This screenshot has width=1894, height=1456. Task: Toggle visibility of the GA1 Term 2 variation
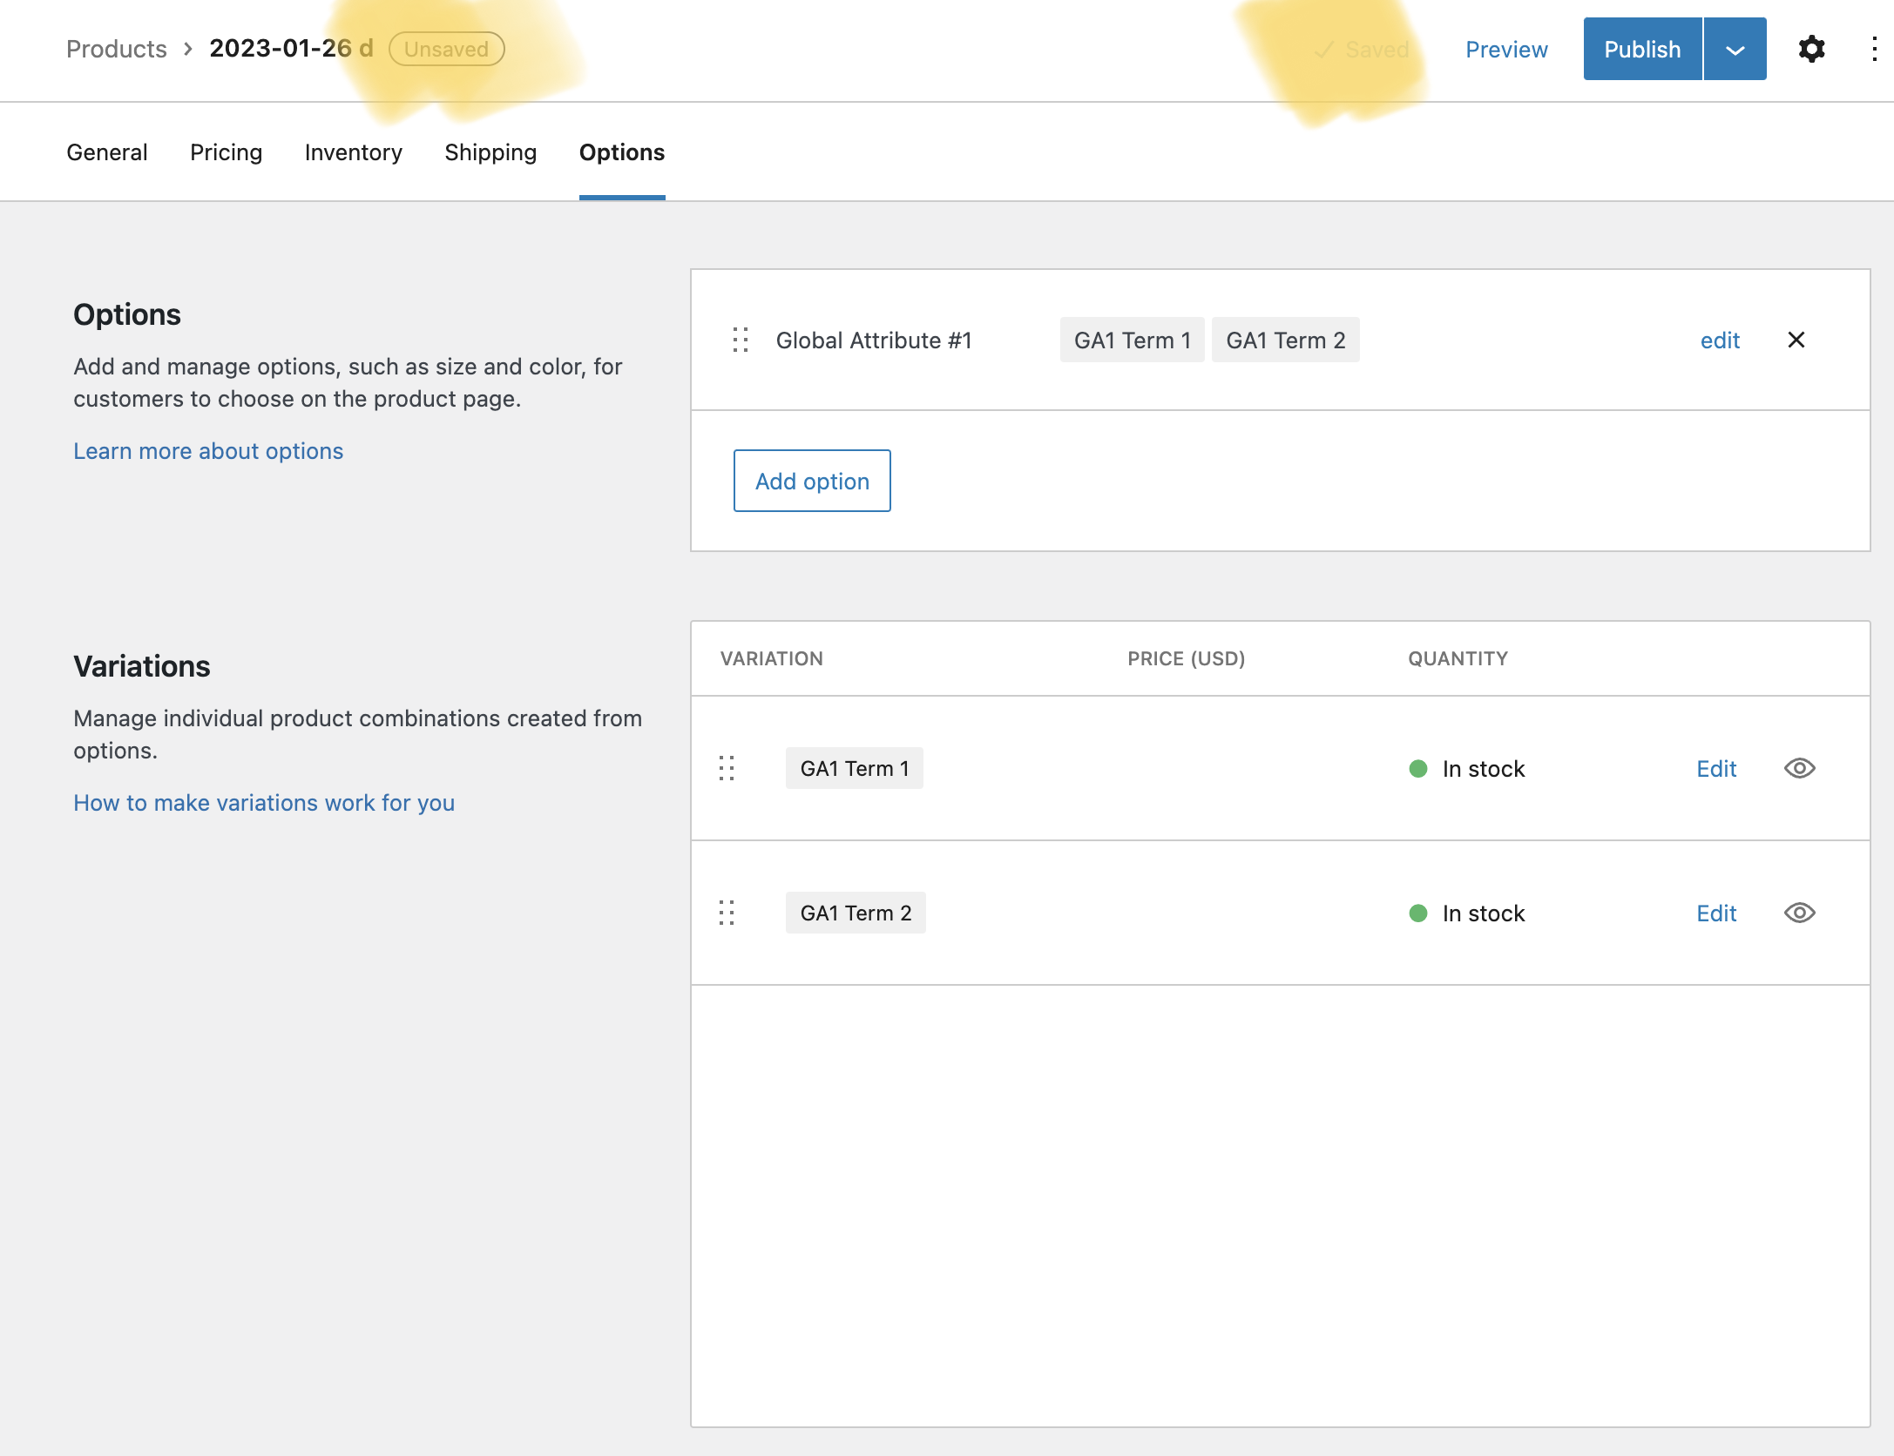[x=1800, y=913]
